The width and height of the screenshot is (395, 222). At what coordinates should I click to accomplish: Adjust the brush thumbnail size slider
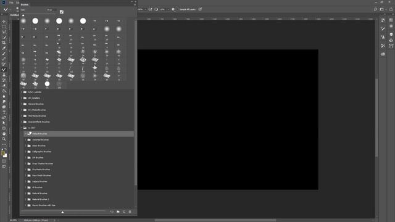[x=62, y=212]
